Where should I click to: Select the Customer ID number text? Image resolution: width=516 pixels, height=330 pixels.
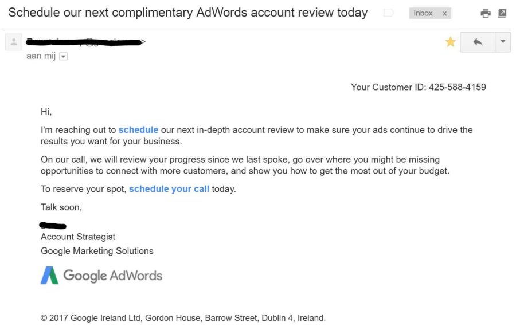point(457,87)
